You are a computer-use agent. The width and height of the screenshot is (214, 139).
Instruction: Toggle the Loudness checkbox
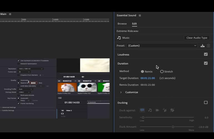[x=206, y=54]
